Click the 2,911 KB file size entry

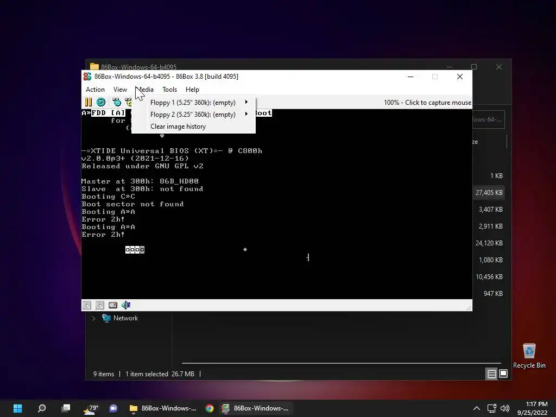(491, 226)
